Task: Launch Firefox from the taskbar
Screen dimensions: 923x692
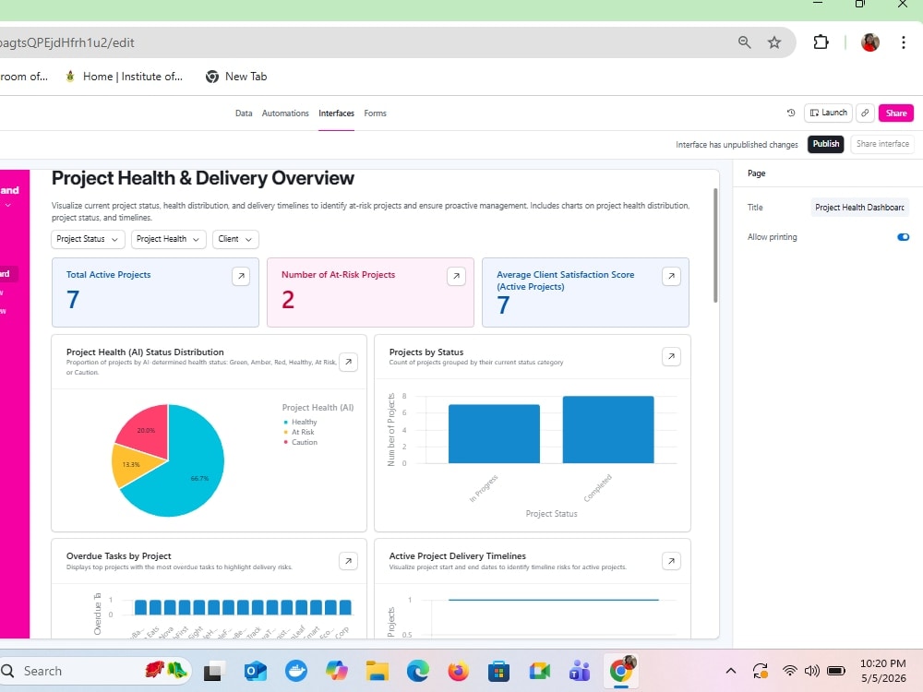Action: (x=458, y=671)
